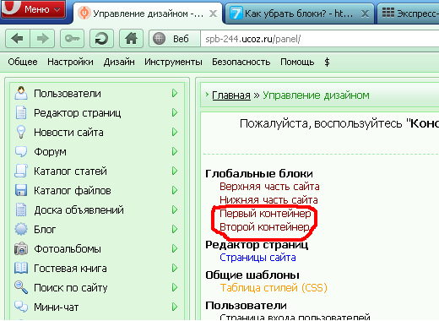Image resolution: width=439 pixels, height=321 pixels.
Task: Expand the Форум module arrow
Action: (x=175, y=151)
